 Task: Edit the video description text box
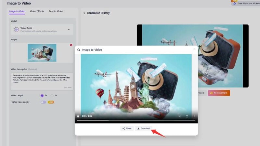tap(42, 81)
